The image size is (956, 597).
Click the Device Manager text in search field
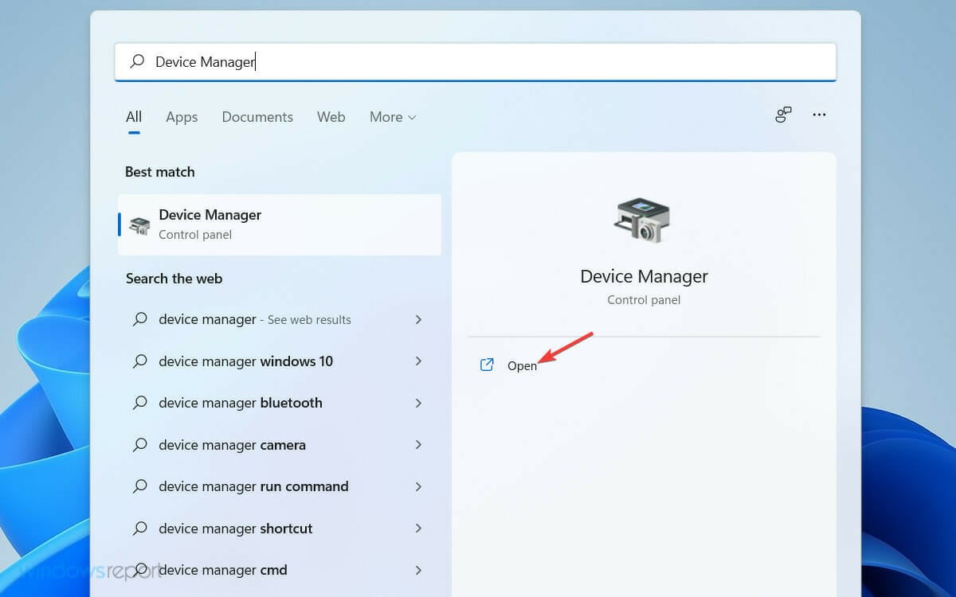(205, 61)
